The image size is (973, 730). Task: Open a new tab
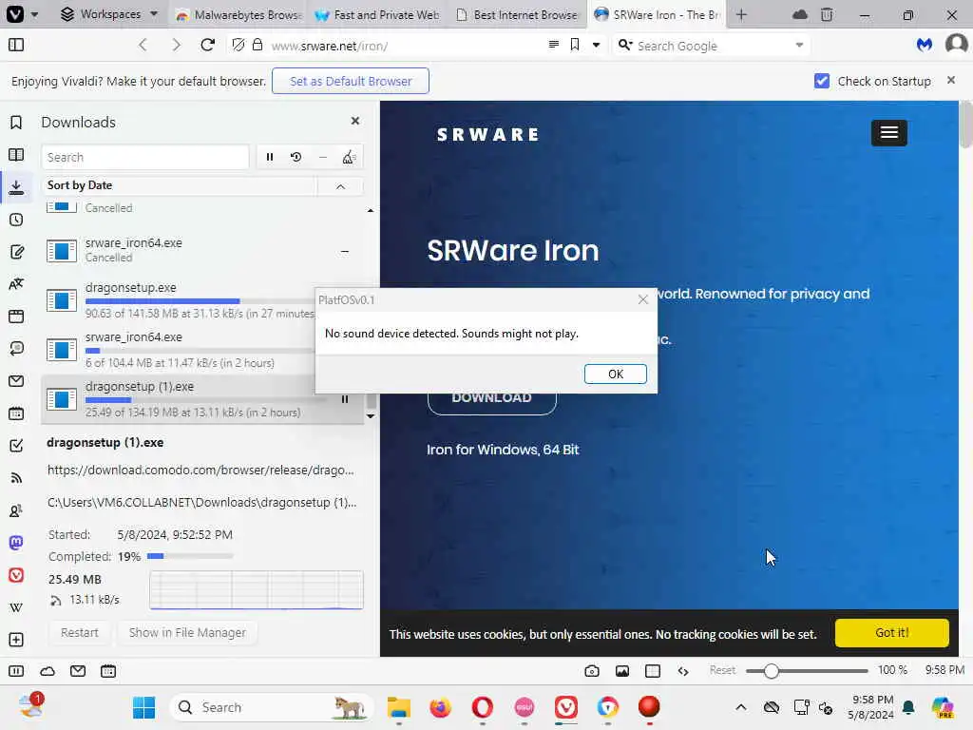pos(741,15)
